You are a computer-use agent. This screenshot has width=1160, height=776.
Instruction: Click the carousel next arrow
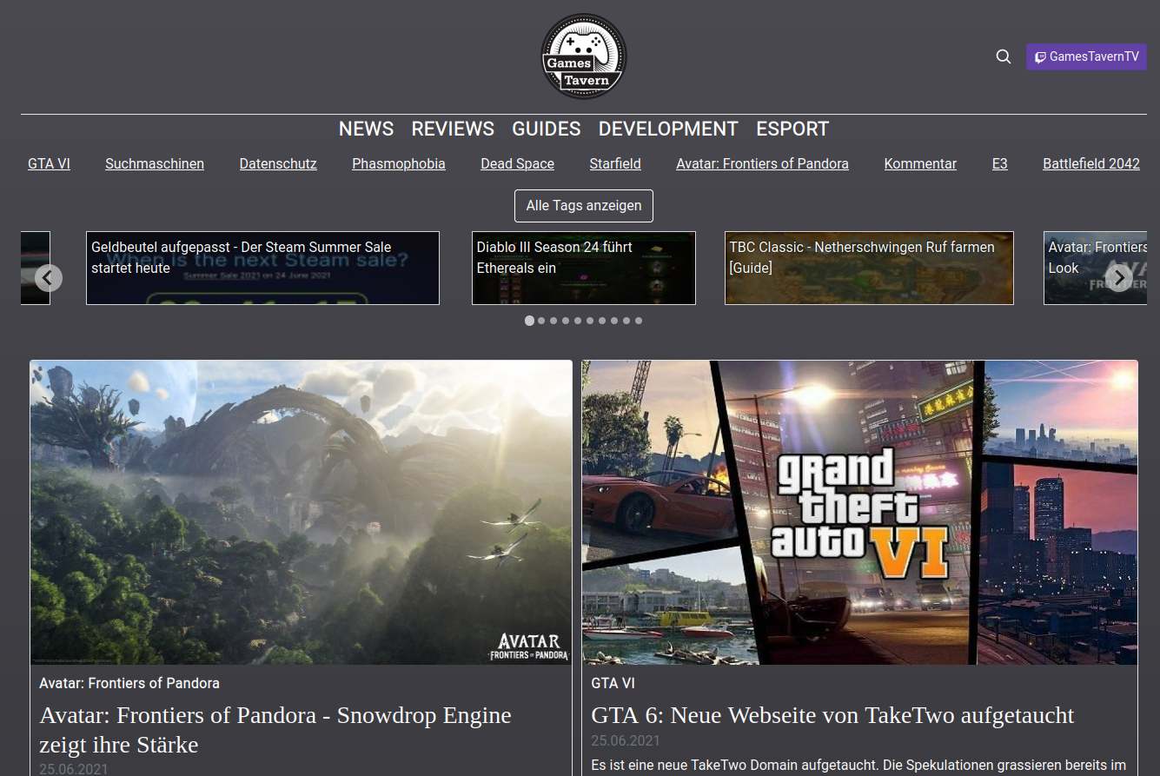1119,278
